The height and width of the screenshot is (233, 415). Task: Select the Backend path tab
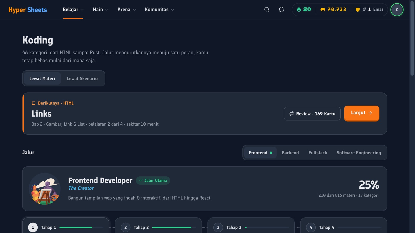coord(290,153)
